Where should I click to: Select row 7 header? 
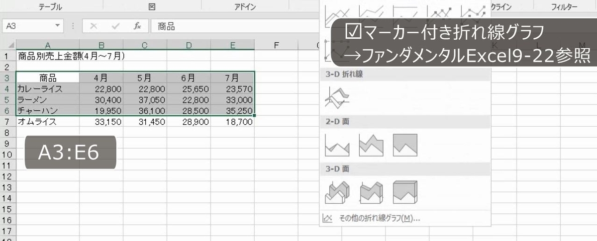point(8,121)
